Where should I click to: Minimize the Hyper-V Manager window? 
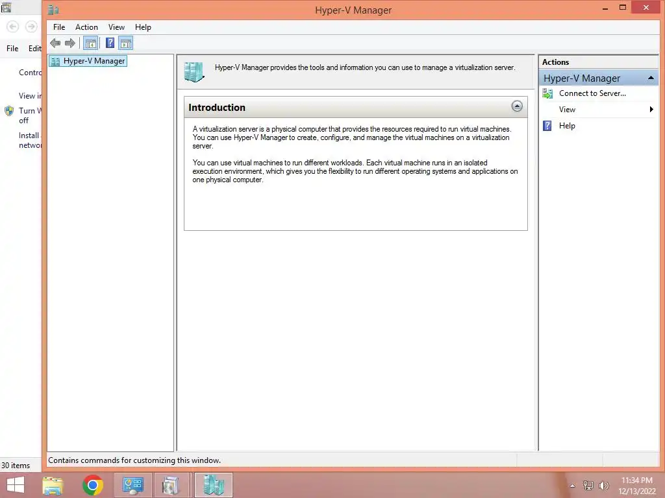605,8
